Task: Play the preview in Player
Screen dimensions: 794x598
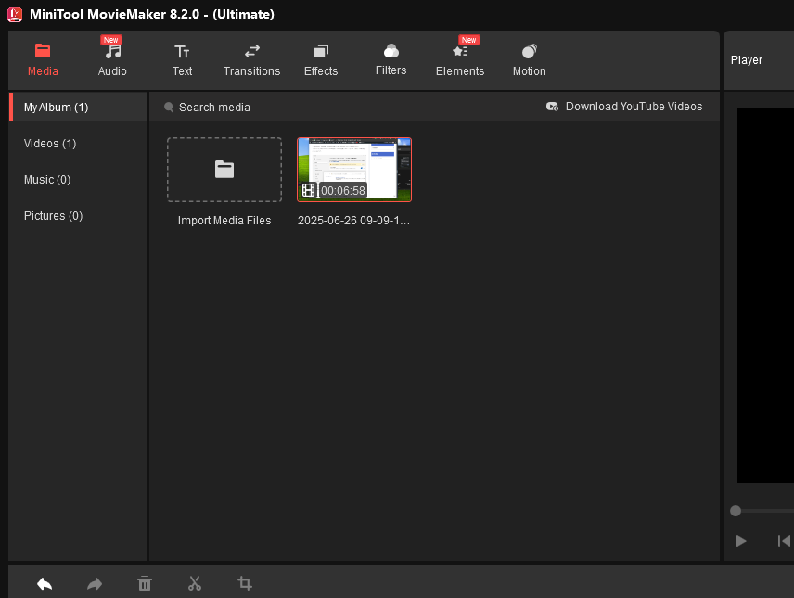Action: (741, 541)
